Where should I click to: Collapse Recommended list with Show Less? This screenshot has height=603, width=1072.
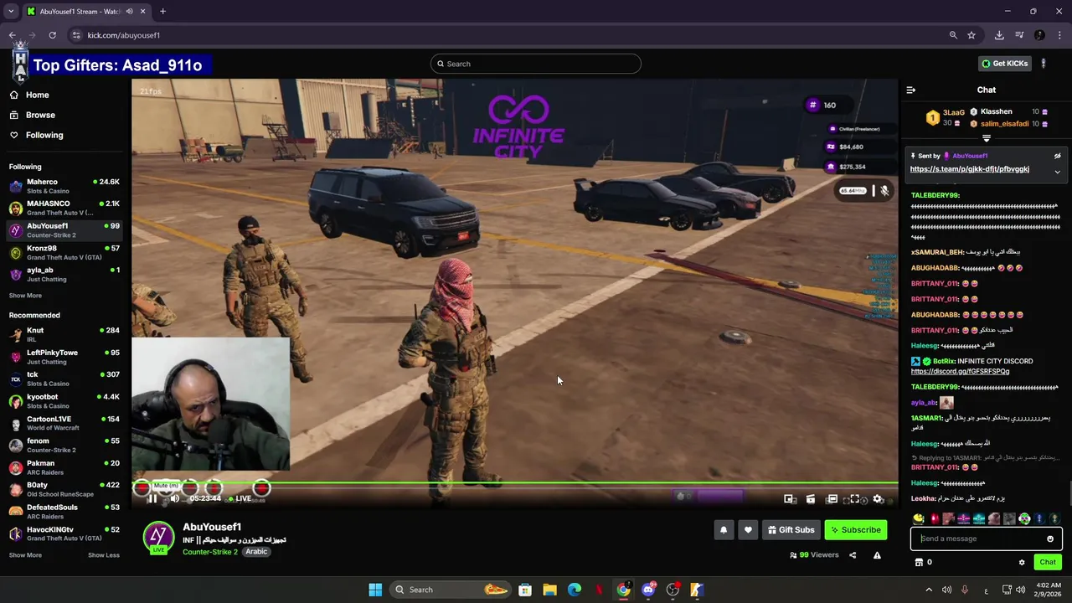click(x=104, y=554)
